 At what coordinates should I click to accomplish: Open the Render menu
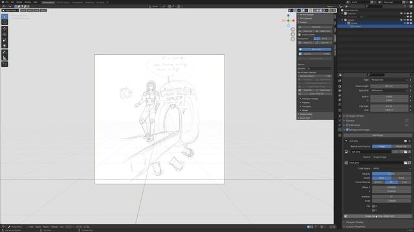pyautogui.click(x=19, y=2)
